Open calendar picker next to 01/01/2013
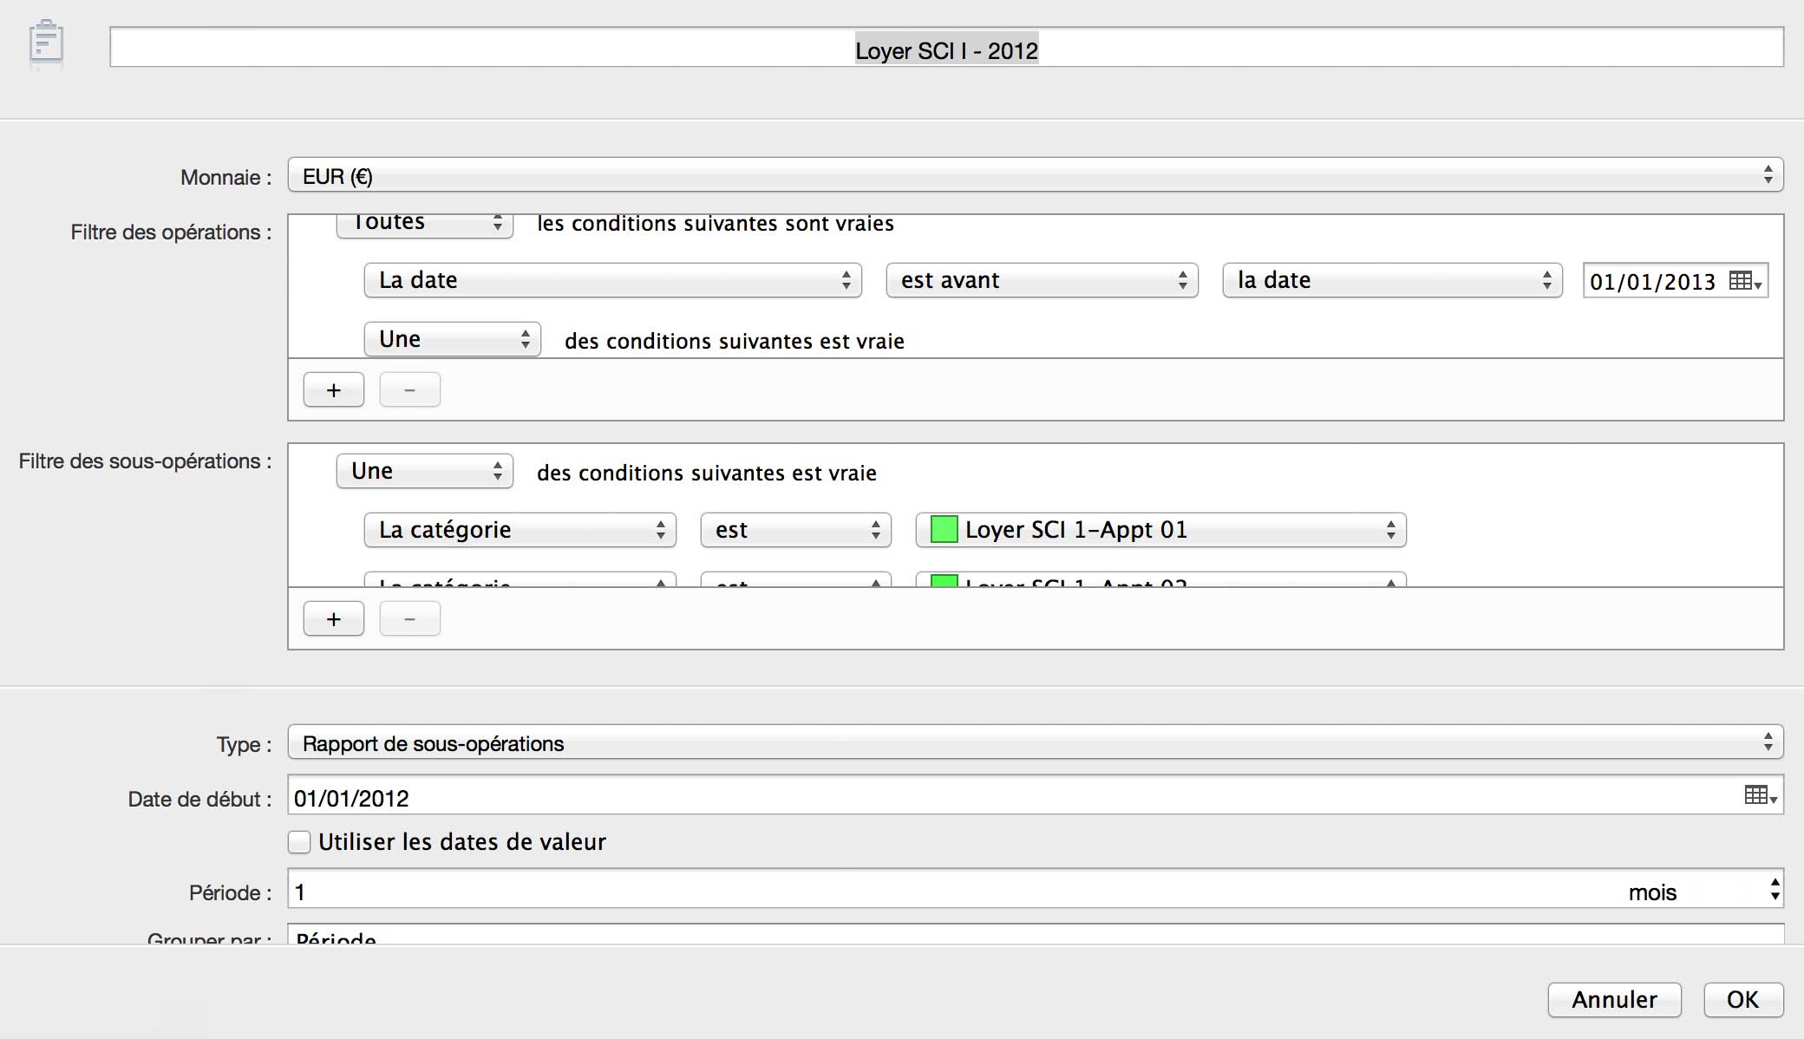Screen dimensions: 1804x1039 (x=1745, y=281)
